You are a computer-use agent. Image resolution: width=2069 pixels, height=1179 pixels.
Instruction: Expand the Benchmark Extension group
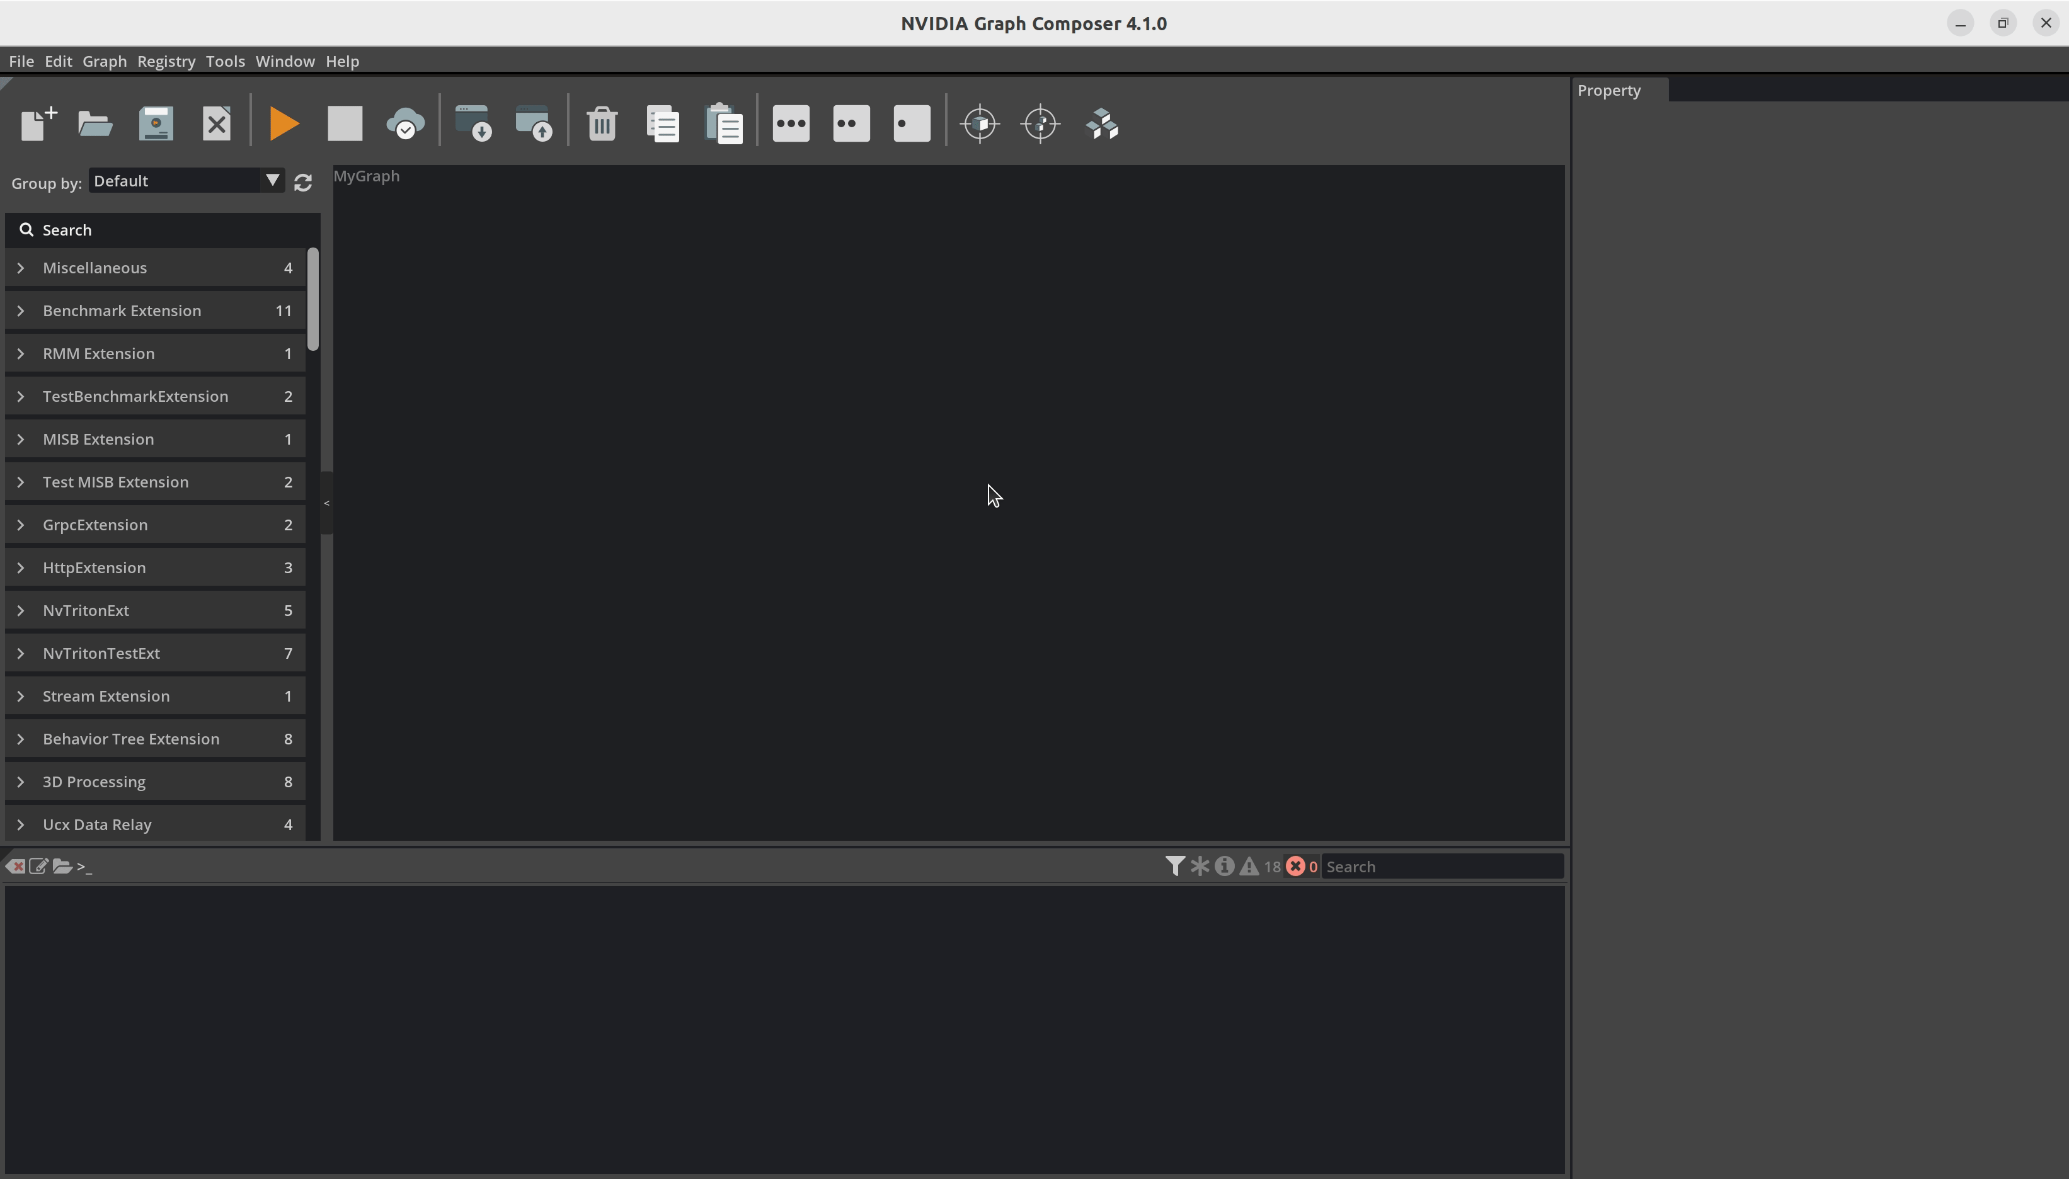click(20, 310)
